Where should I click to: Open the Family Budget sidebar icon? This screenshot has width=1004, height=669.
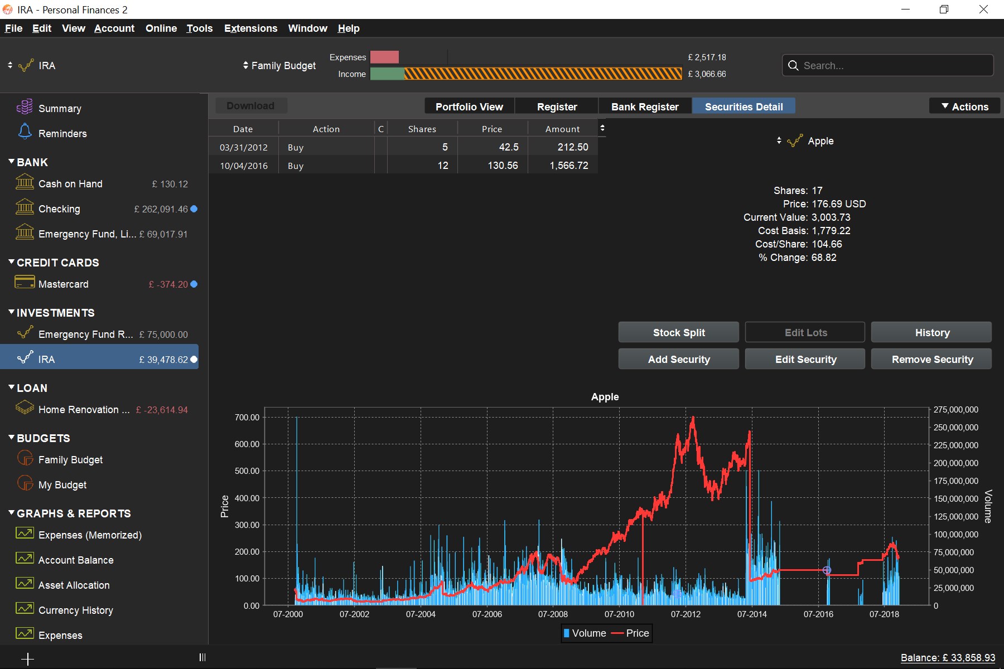pyautogui.click(x=25, y=458)
